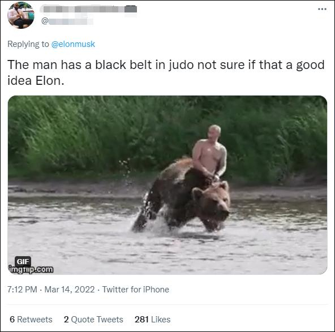Open the @elonmusk profile link
The width and height of the screenshot is (335, 332).
[x=73, y=44]
